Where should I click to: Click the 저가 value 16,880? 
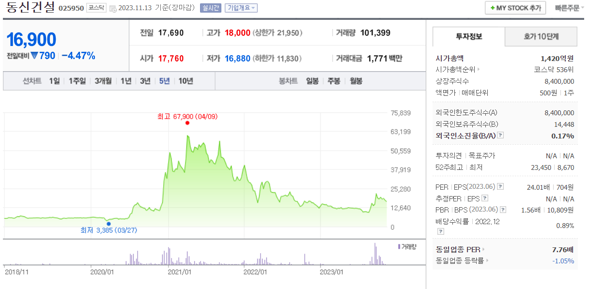237,59
